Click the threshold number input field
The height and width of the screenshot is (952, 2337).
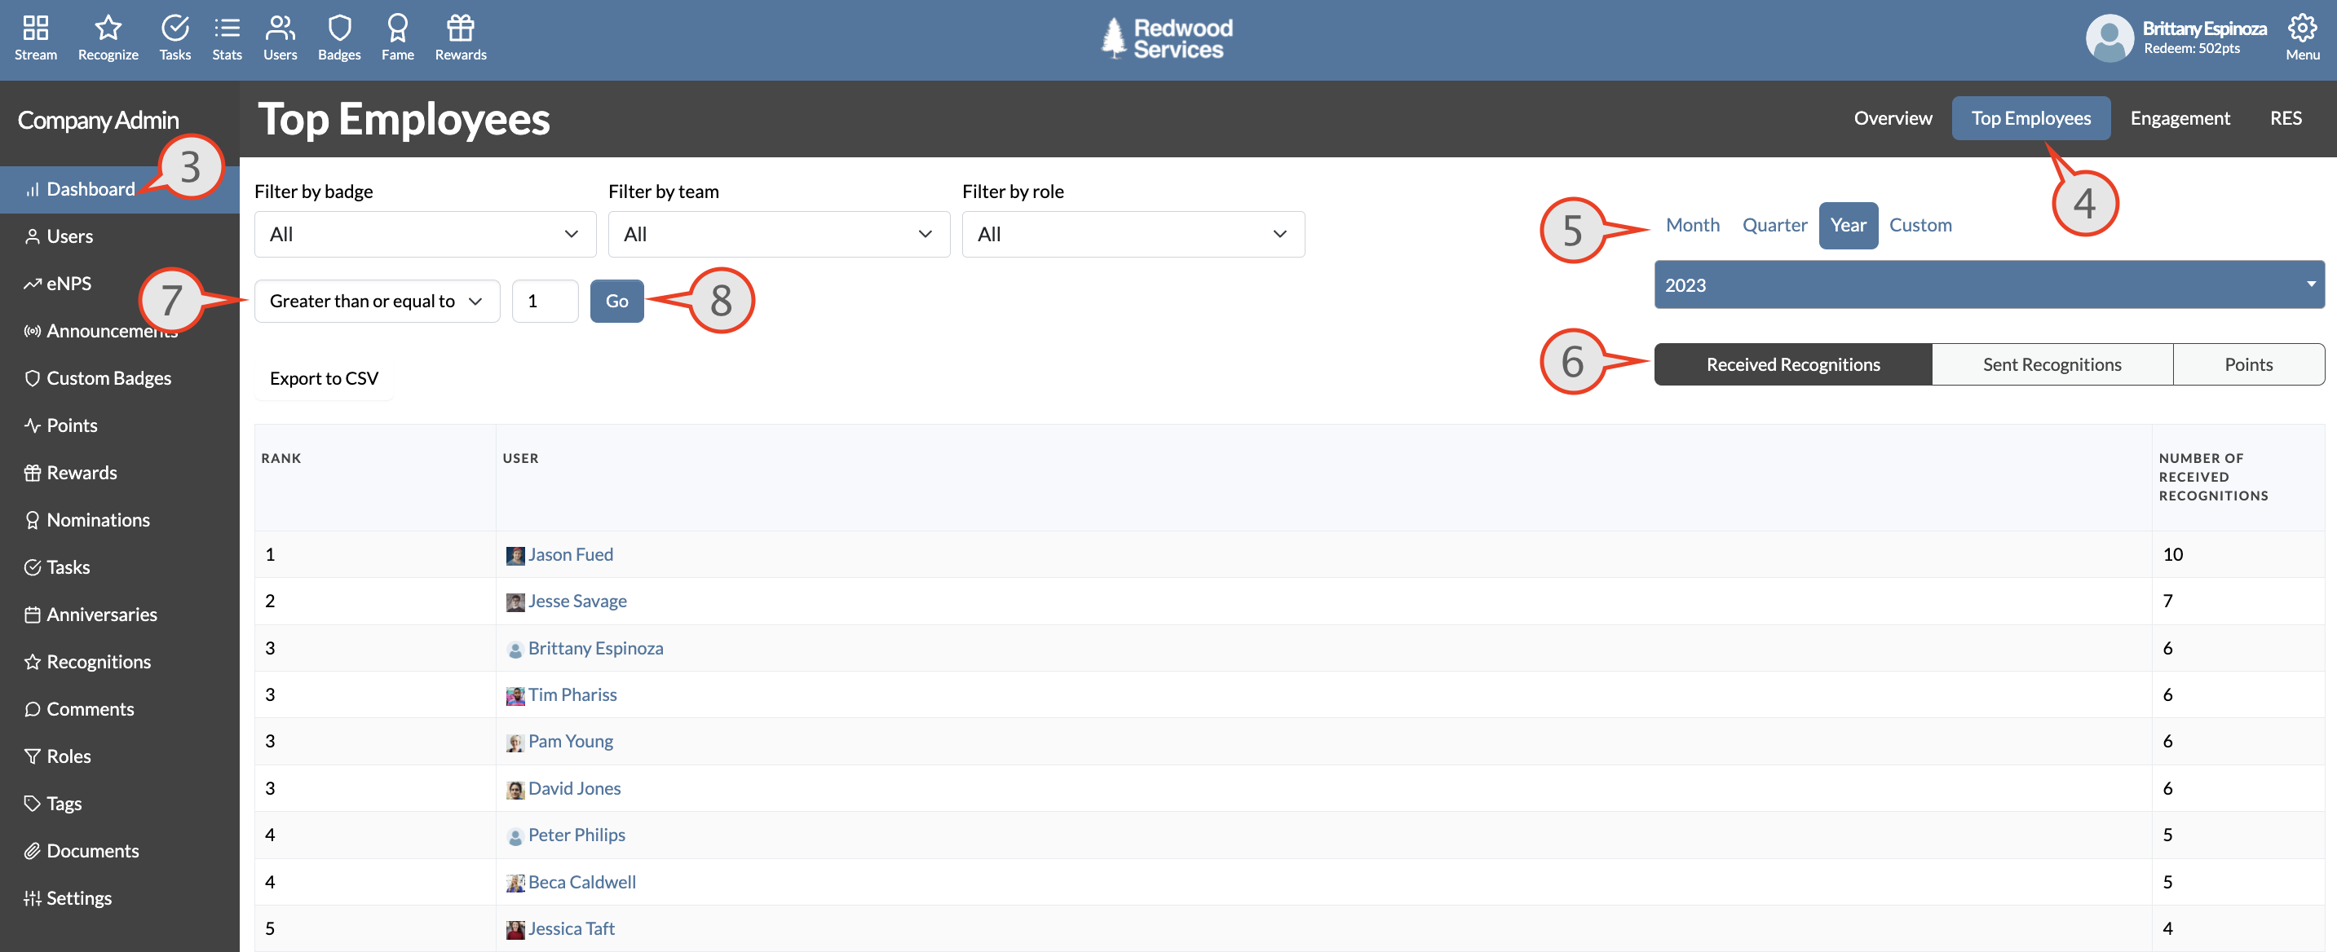point(545,300)
